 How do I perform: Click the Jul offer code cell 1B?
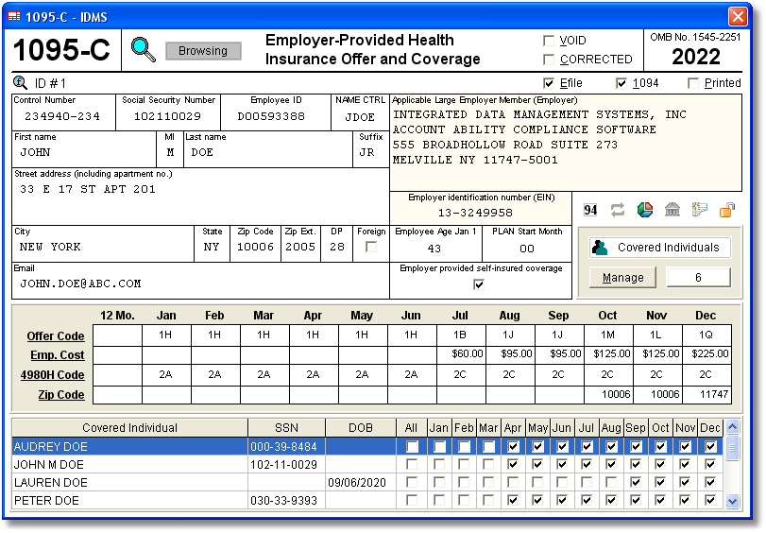coord(461,335)
